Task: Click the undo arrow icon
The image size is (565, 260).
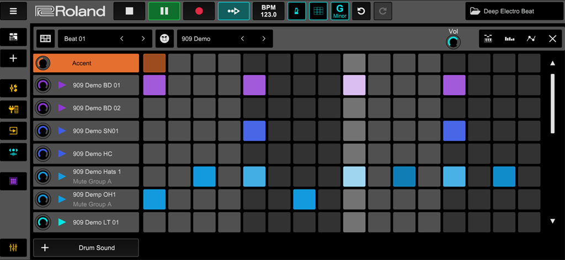Action: tap(361, 11)
